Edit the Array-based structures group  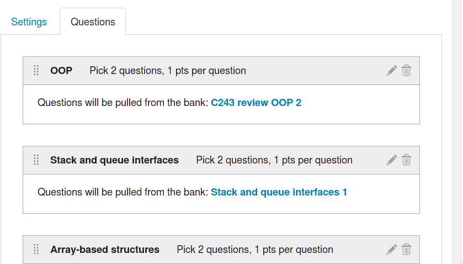coord(392,250)
